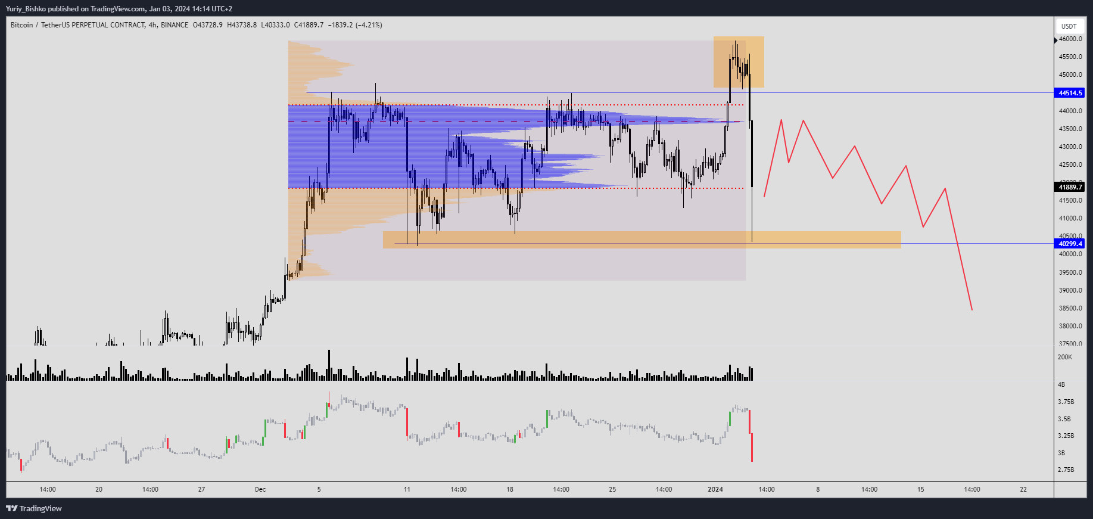Image resolution: width=1093 pixels, height=519 pixels.
Task: Click the 4B indicator scale label
Action: pyautogui.click(x=1061, y=385)
